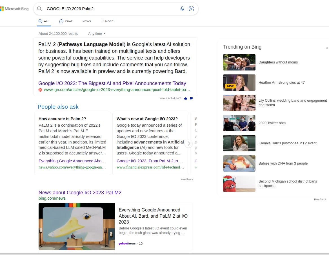Click the Microsoft Bing logo
Screen dimensions: 329x255
coord(14,9)
